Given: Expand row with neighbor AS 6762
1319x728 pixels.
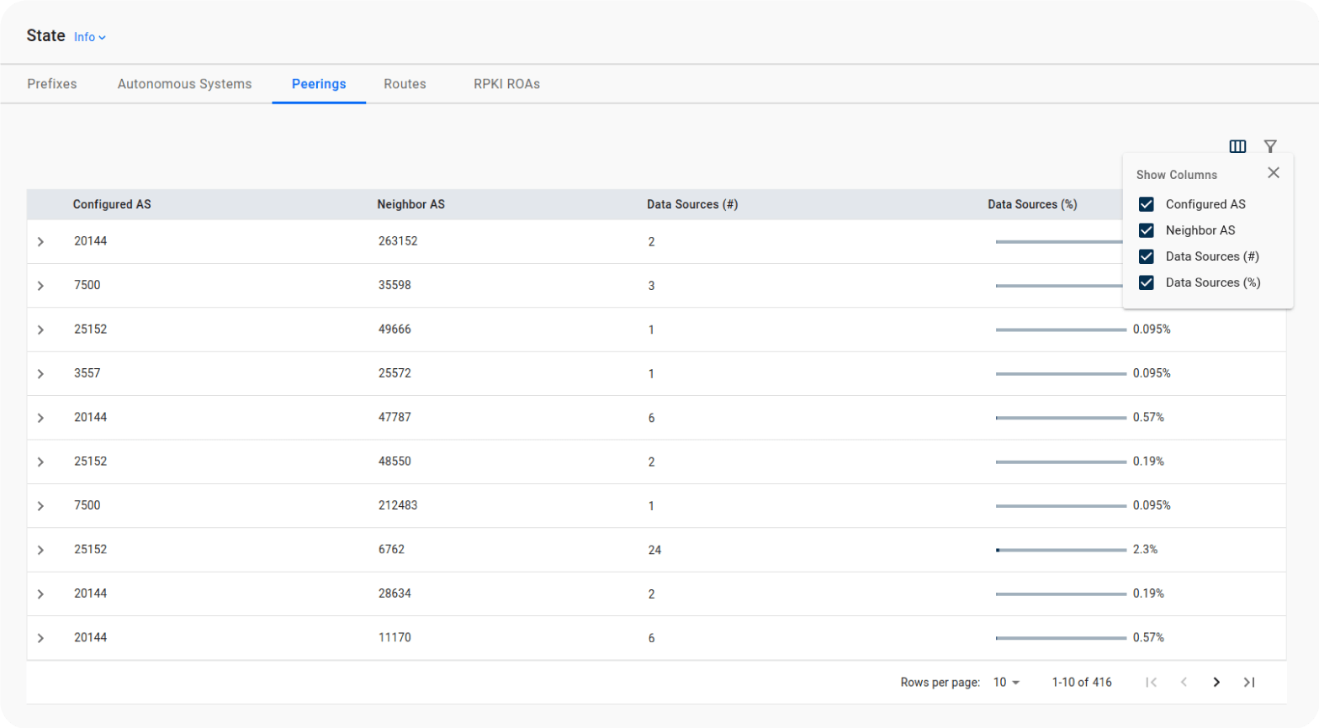Looking at the screenshot, I should click(x=40, y=550).
